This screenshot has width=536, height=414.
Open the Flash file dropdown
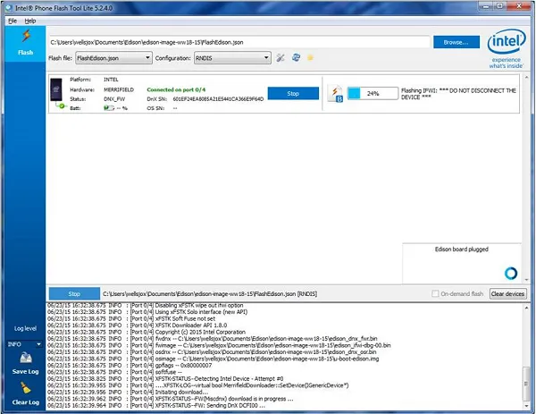tap(109, 58)
